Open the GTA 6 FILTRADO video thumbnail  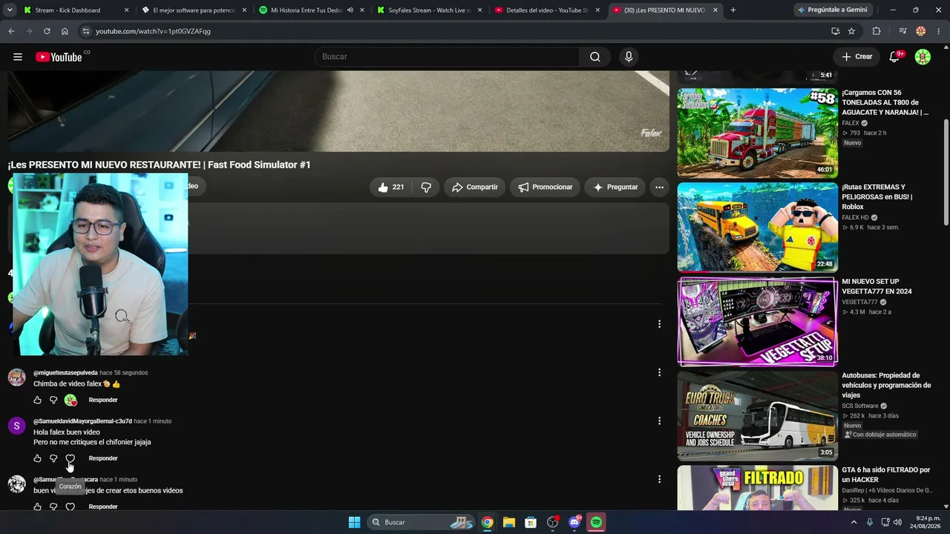pos(757,488)
